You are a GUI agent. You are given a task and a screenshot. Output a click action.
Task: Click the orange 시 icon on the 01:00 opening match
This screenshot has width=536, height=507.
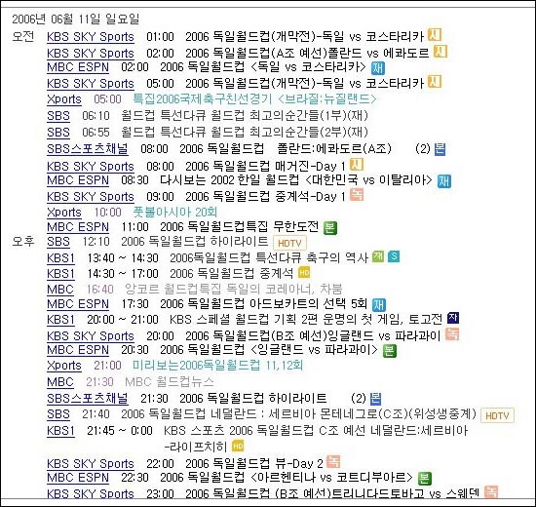click(435, 34)
